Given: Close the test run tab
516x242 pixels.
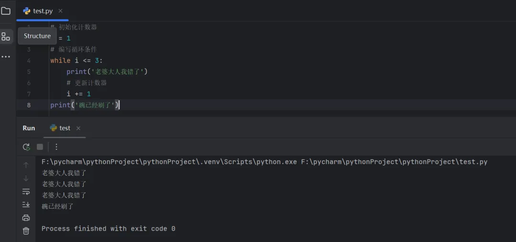Looking at the screenshot, I should pyautogui.click(x=78, y=128).
